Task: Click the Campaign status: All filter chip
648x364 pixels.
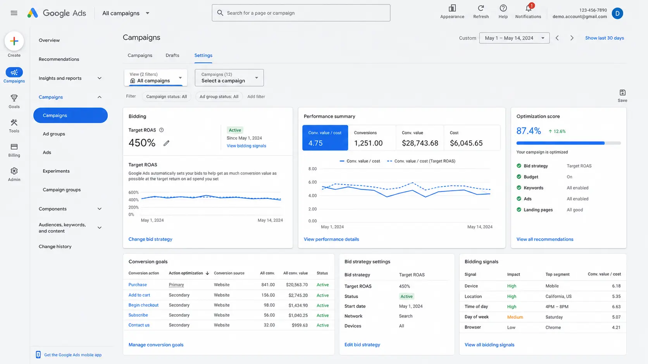Action: (167, 97)
